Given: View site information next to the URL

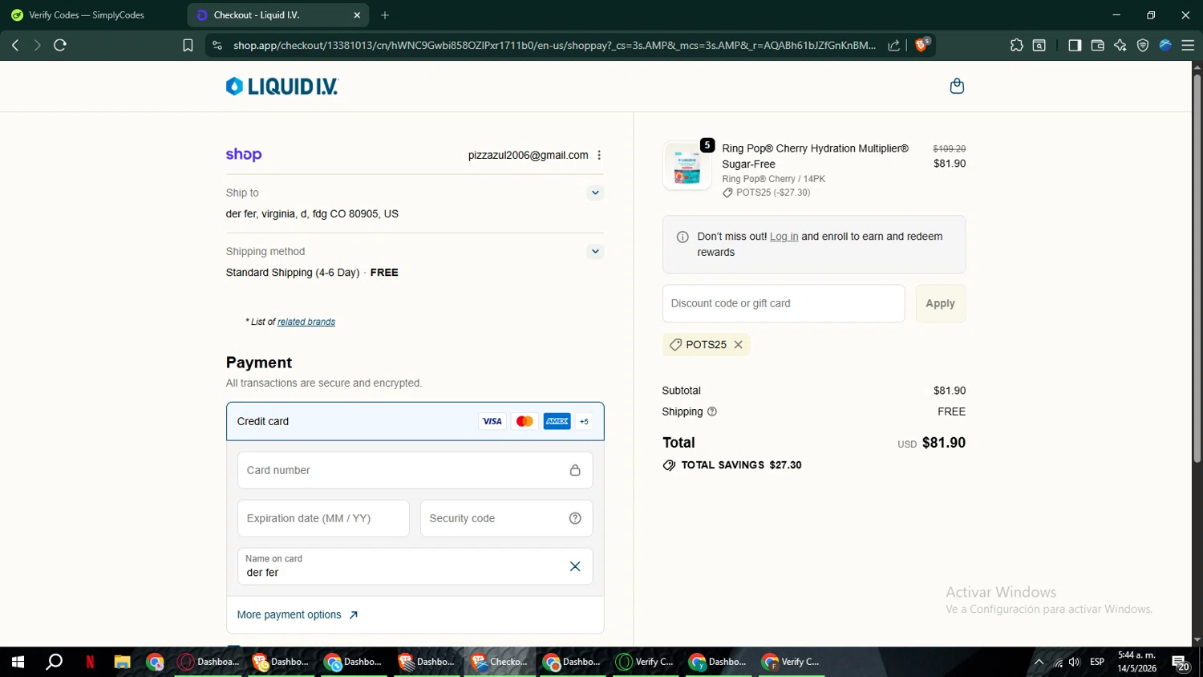Looking at the screenshot, I should (x=217, y=45).
